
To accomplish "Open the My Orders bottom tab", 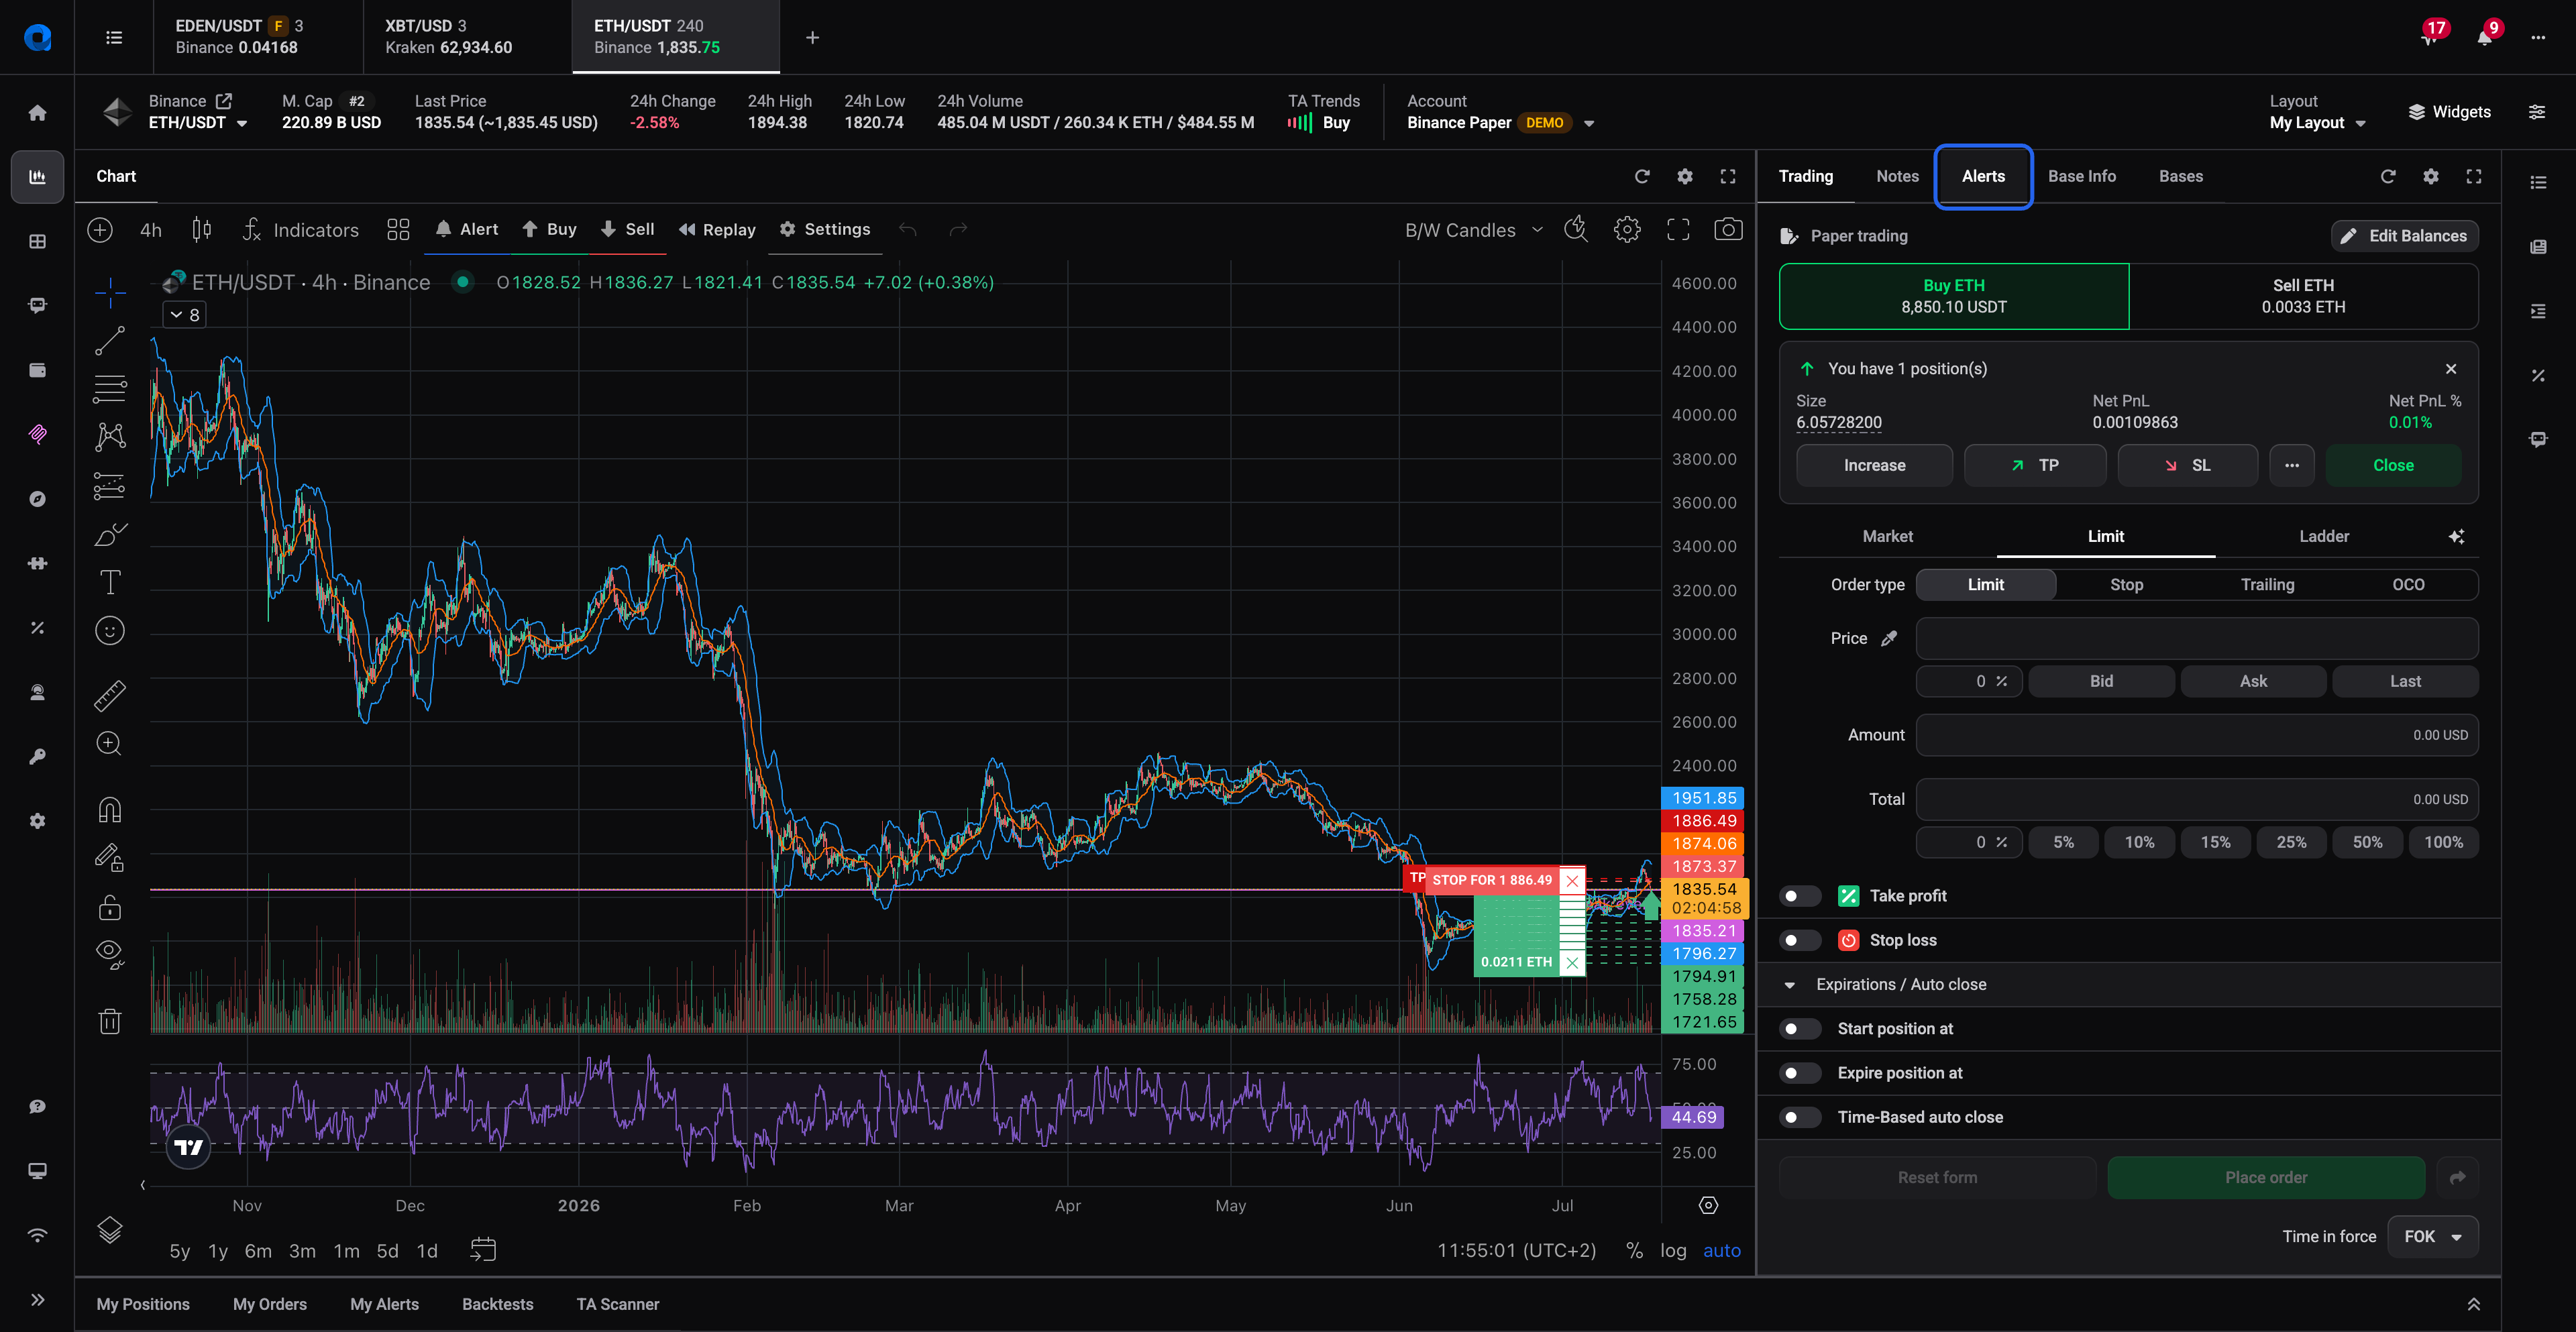I will coord(270,1304).
